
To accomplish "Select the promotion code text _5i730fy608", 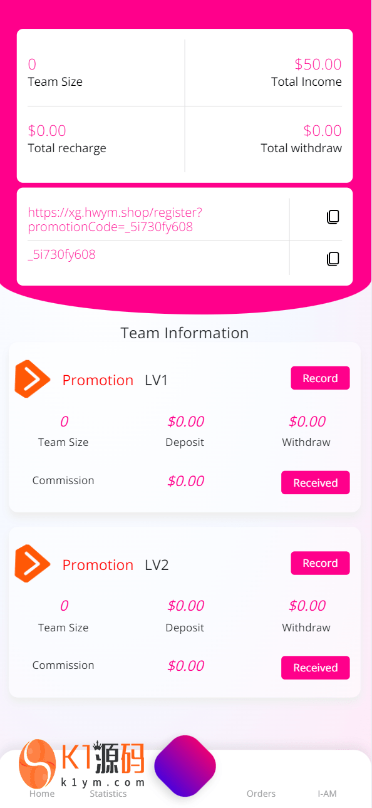I will (x=62, y=254).
